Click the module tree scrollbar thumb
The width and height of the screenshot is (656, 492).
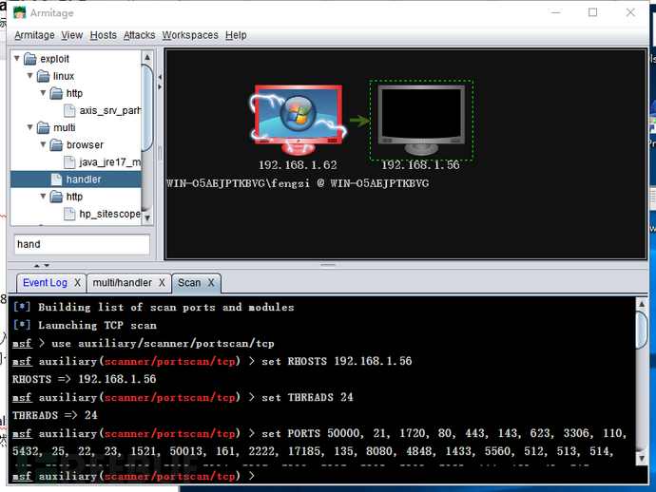pyautogui.click(x=146, y=107)
